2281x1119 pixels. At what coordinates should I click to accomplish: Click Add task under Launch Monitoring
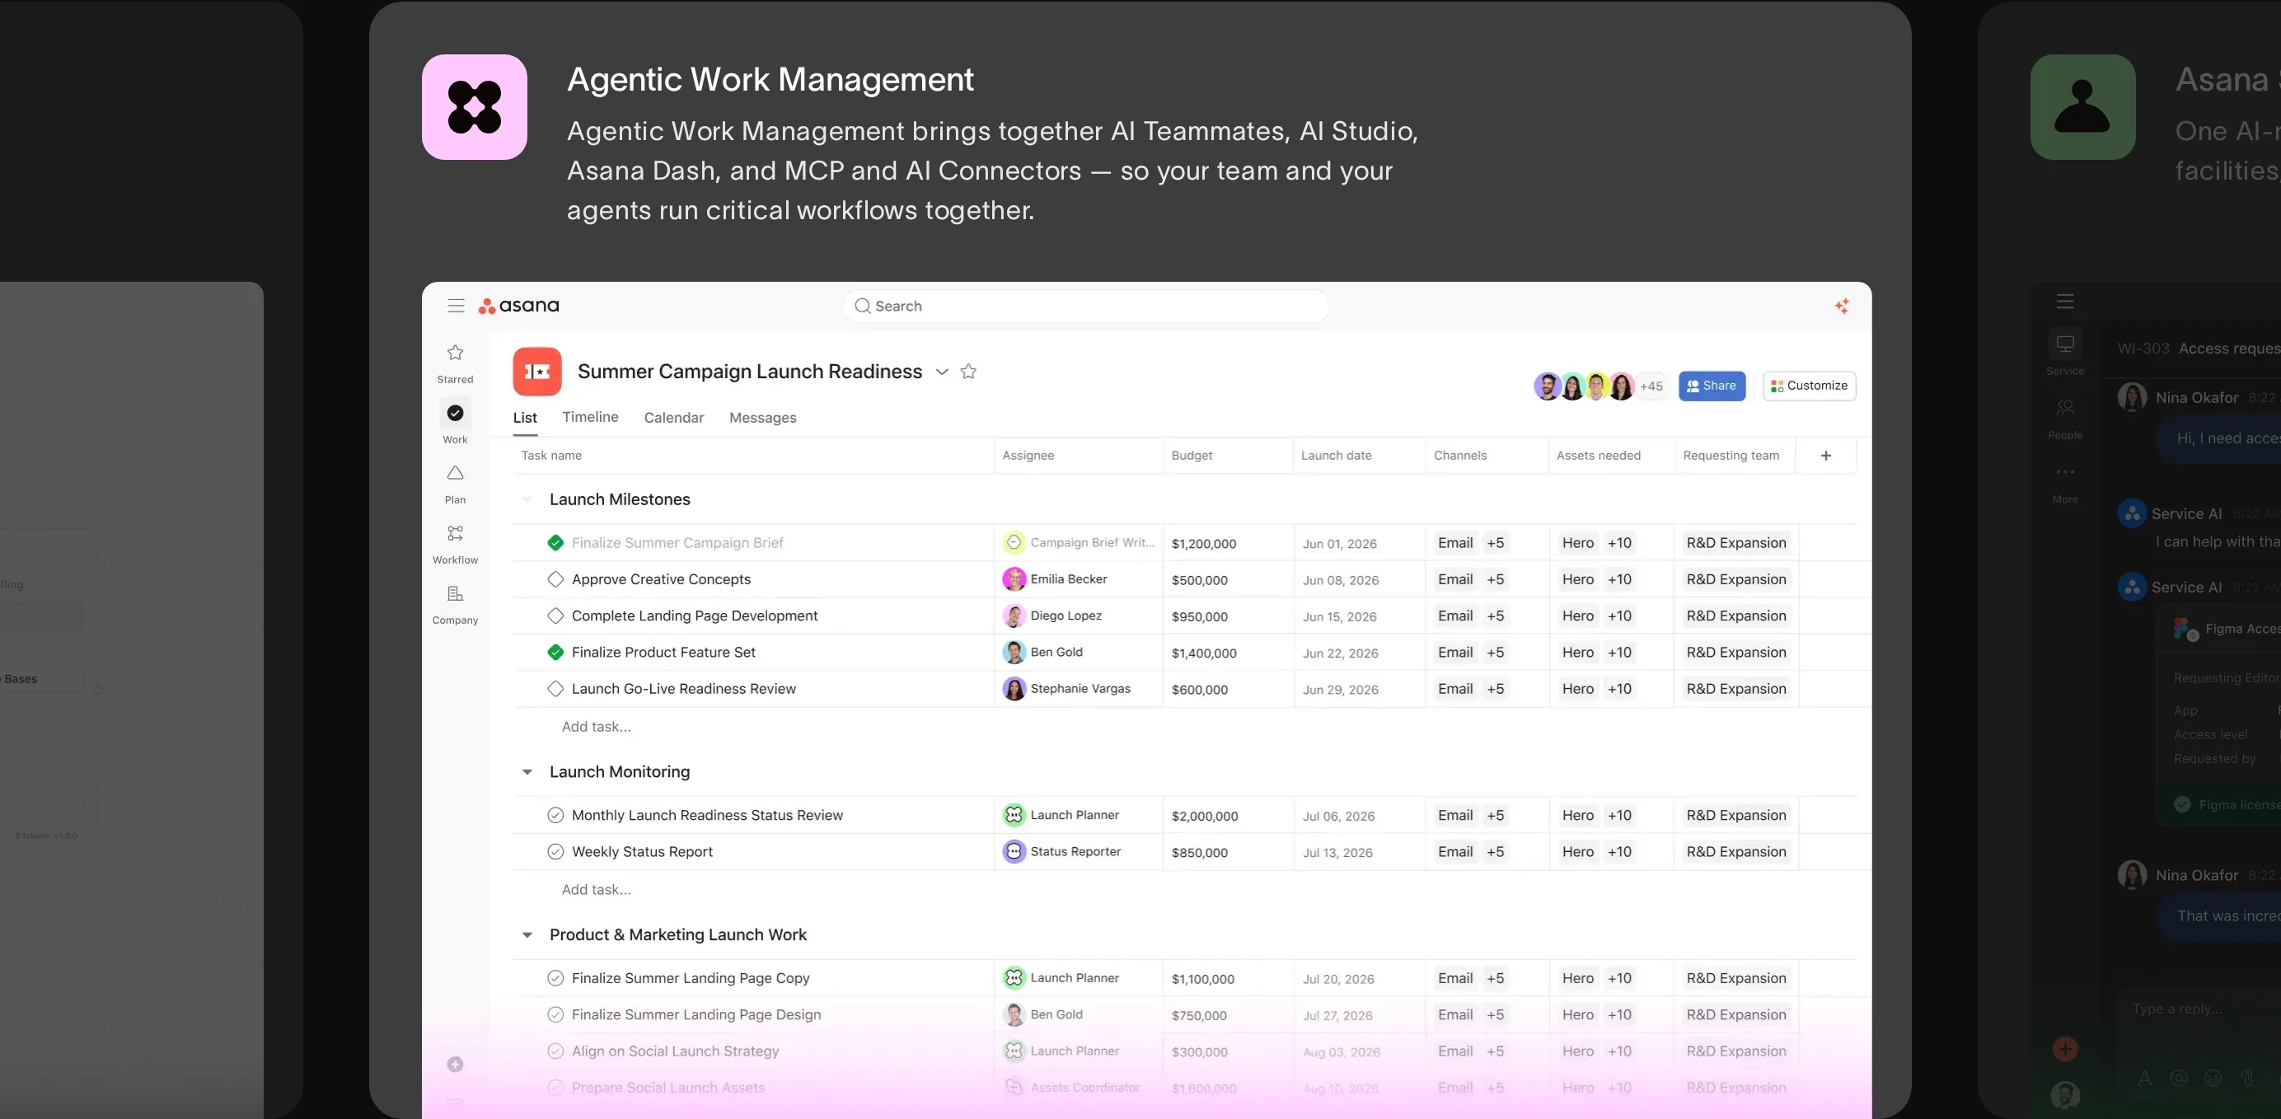tap(596, 889)
